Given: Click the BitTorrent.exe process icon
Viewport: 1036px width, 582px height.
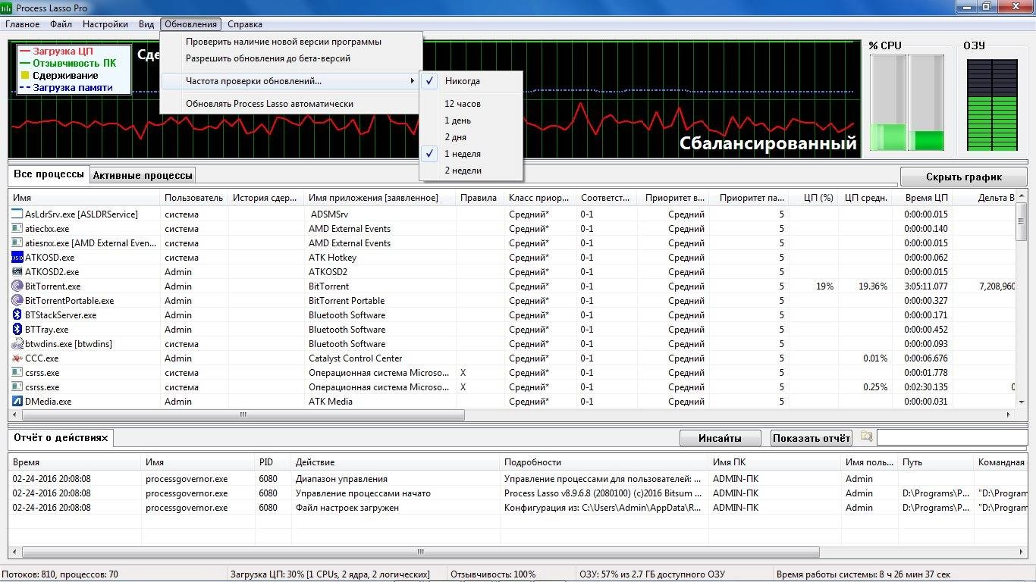Looking at the screenshot, I should [17, 286].
